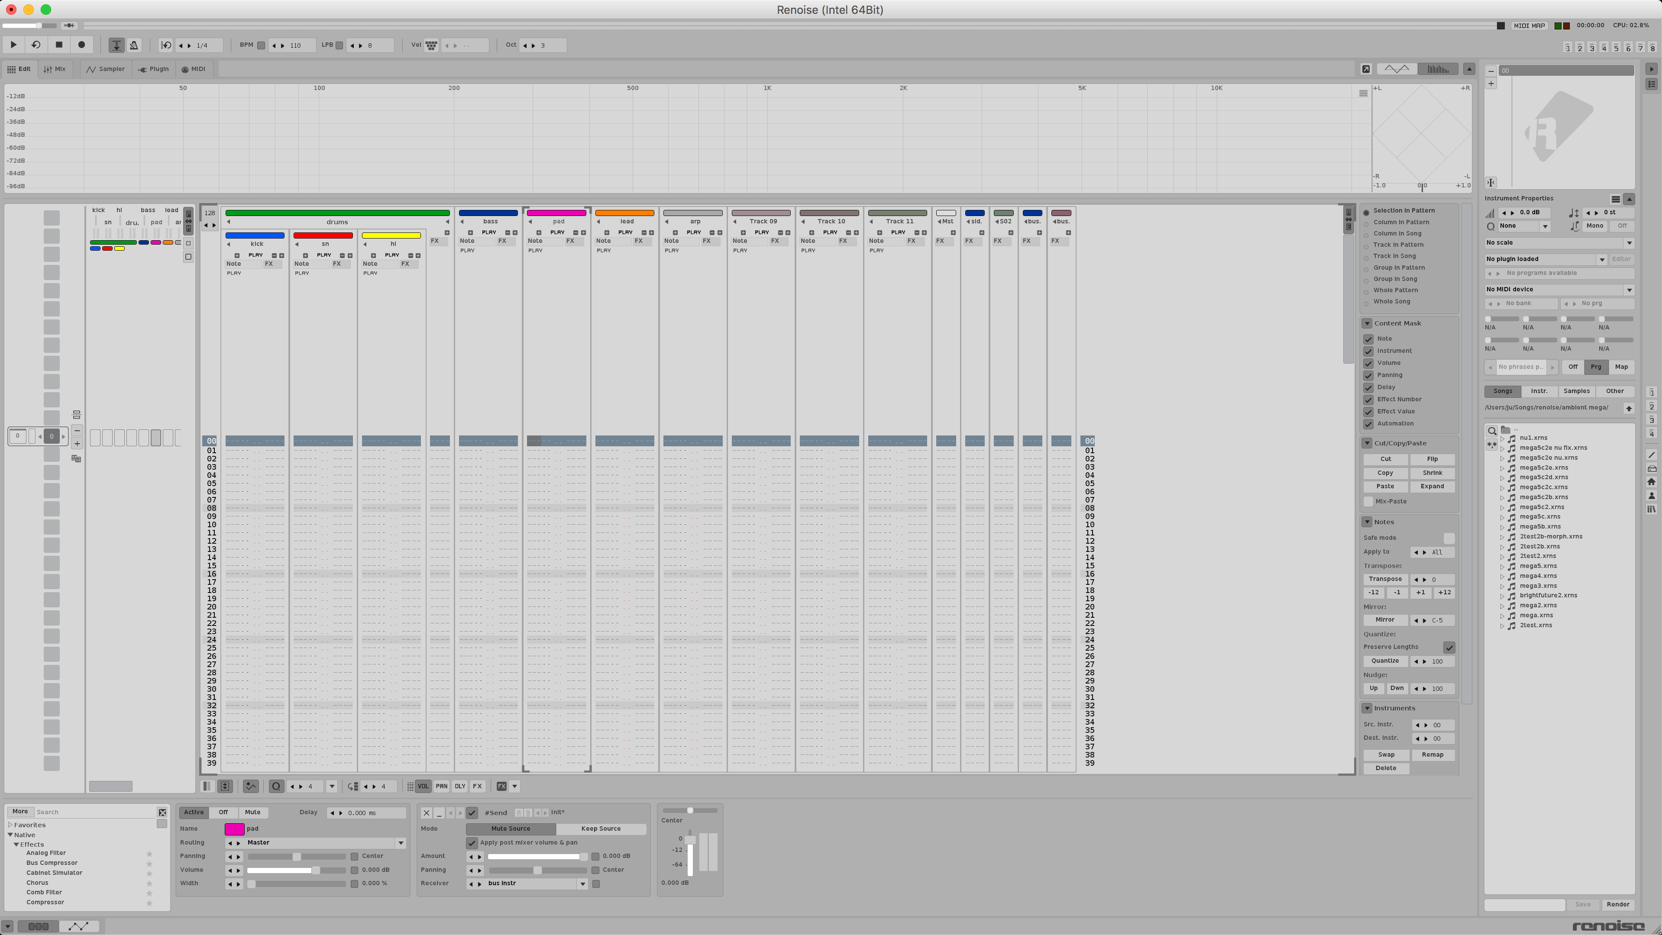Click the home icon on right sidebar
1662x935 pixels.
(x=1652, y=482)
